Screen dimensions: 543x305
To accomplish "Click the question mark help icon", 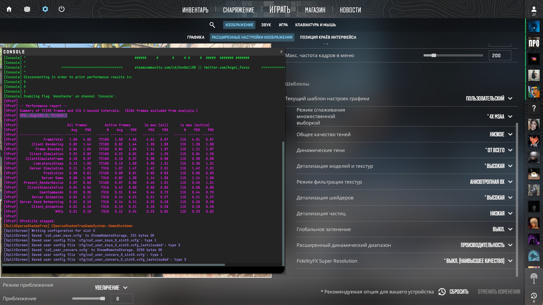I will (x=534, y=108).
